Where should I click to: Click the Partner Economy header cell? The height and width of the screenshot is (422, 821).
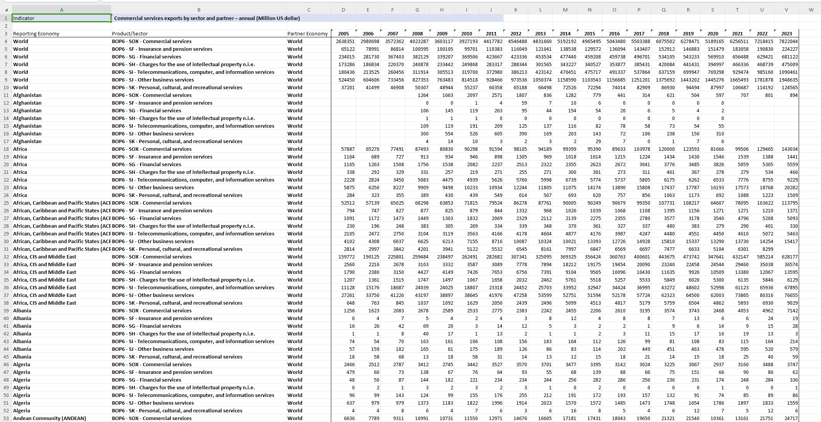coord(307,33)
